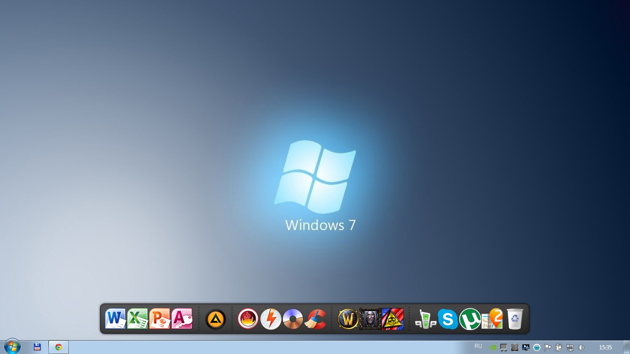Open Microsoft Excel from the dock
Image resolution: width=630 pixels, height=354 pixels.
pyautogui.click(x=137, y=319)
